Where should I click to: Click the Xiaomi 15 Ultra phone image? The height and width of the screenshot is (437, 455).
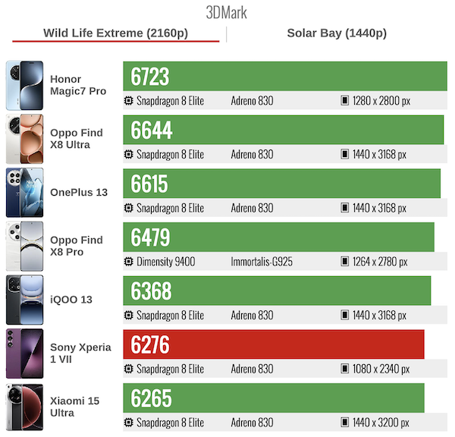pyautogui.click(x=24, y=407)
